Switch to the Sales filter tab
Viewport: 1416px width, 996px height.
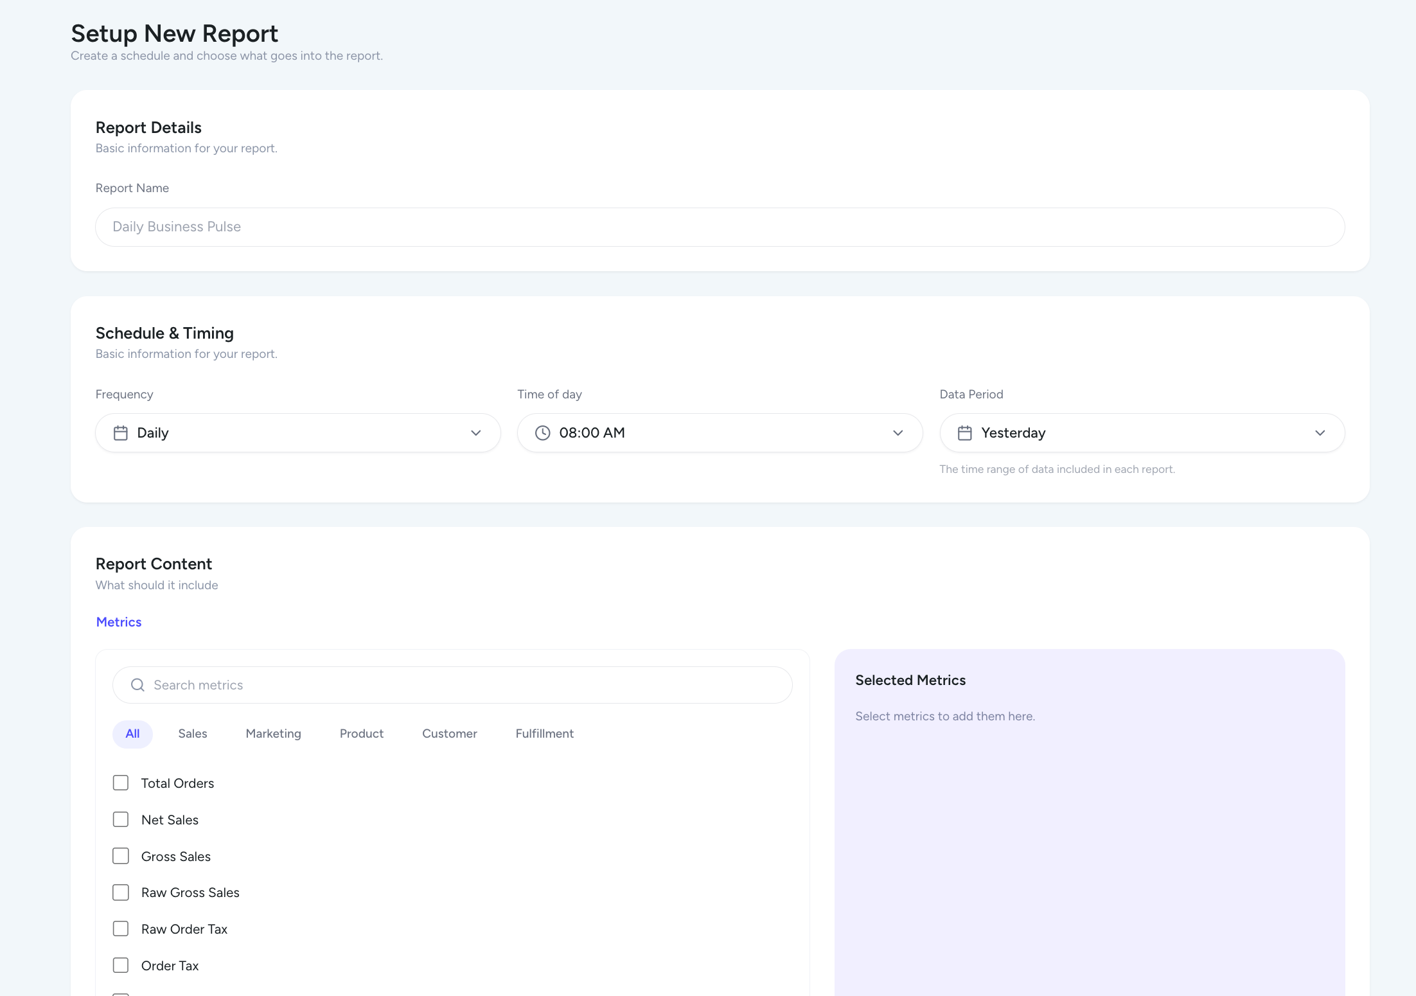tap(193, 734)
